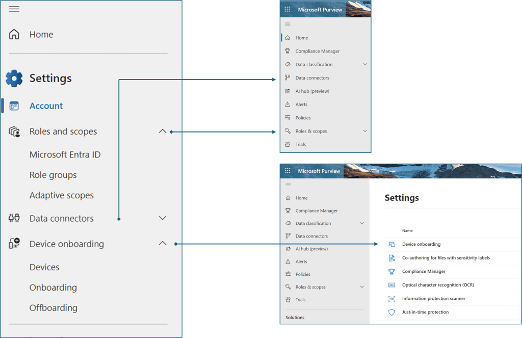
Task: Click the blue Settings gear icon
Action: click(14, 79)
